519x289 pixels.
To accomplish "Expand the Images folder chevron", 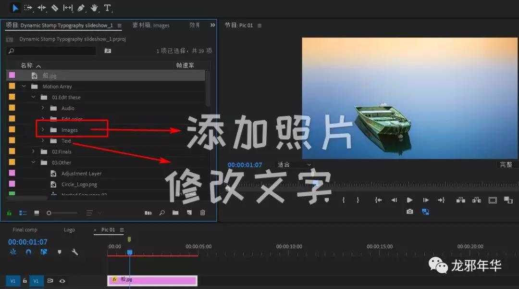I will click(x=43, y=130).
